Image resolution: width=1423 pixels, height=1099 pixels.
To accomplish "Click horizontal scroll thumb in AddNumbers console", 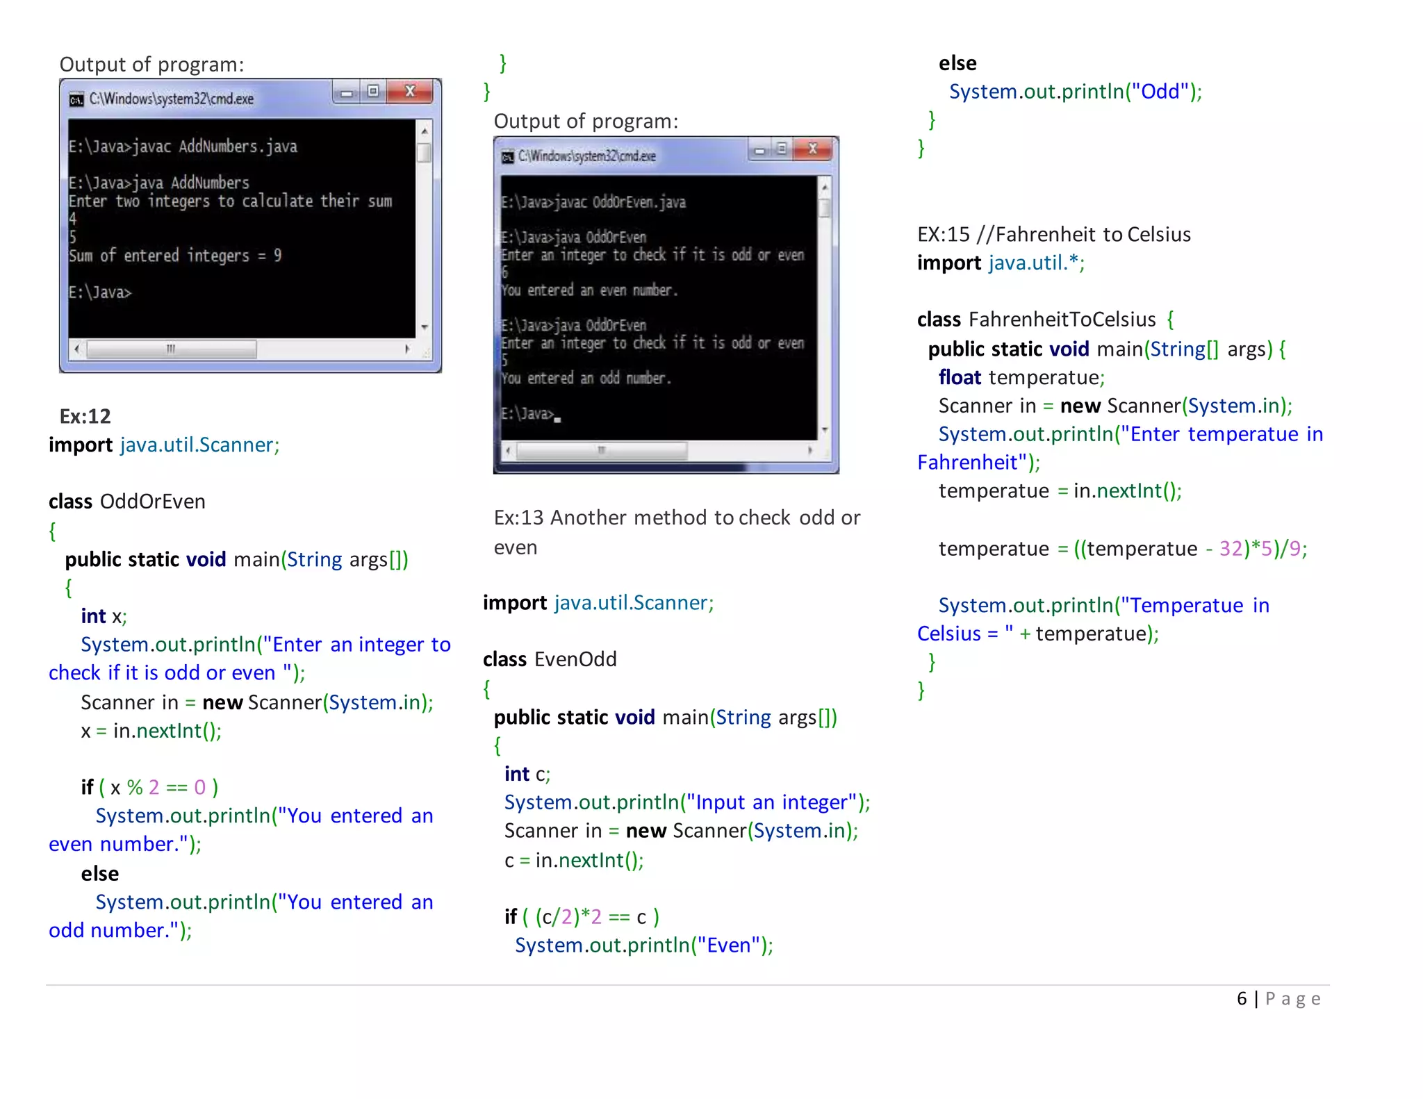I will tap(171, 349).
